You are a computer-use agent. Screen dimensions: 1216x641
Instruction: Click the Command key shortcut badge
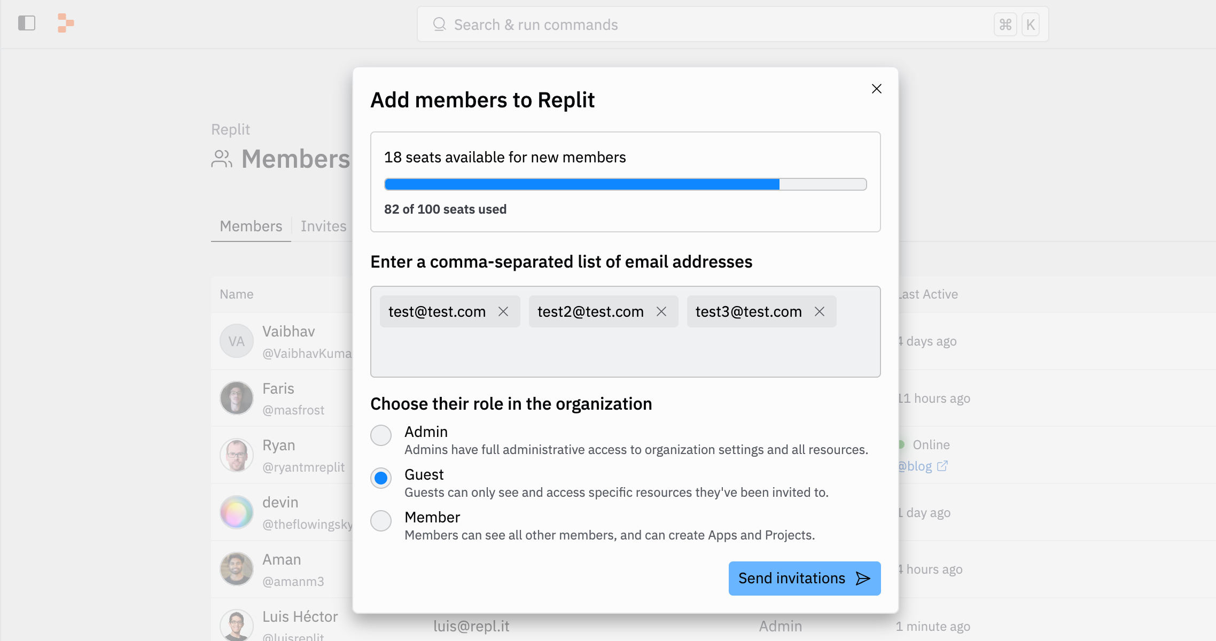point(1005,25)
